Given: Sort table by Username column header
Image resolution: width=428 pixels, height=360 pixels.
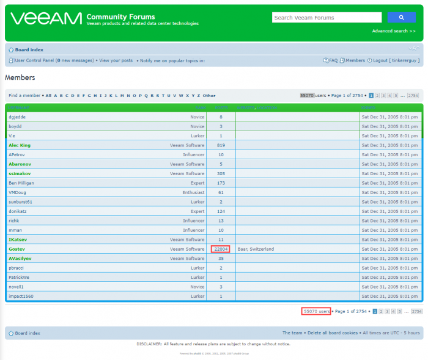Looking at the screenshot, I should 19,108.
